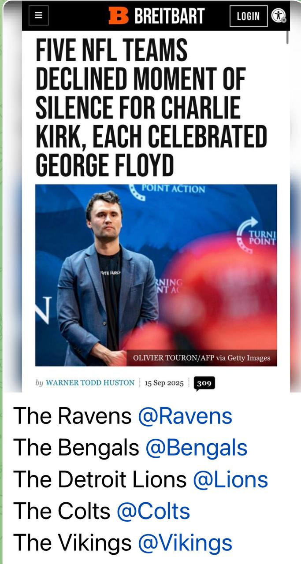Image resolution: width=301 pixels, height=564 pixels.
Task: Click the "The Detroit Lions" text
Action: pyautogui.click(x=100, y=479)
